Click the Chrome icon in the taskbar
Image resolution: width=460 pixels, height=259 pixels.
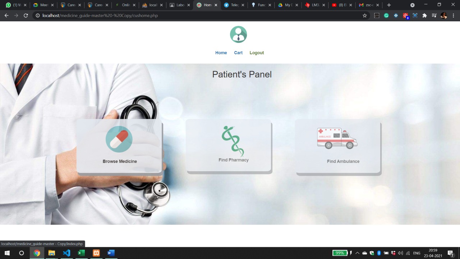(x=37, y=253)
